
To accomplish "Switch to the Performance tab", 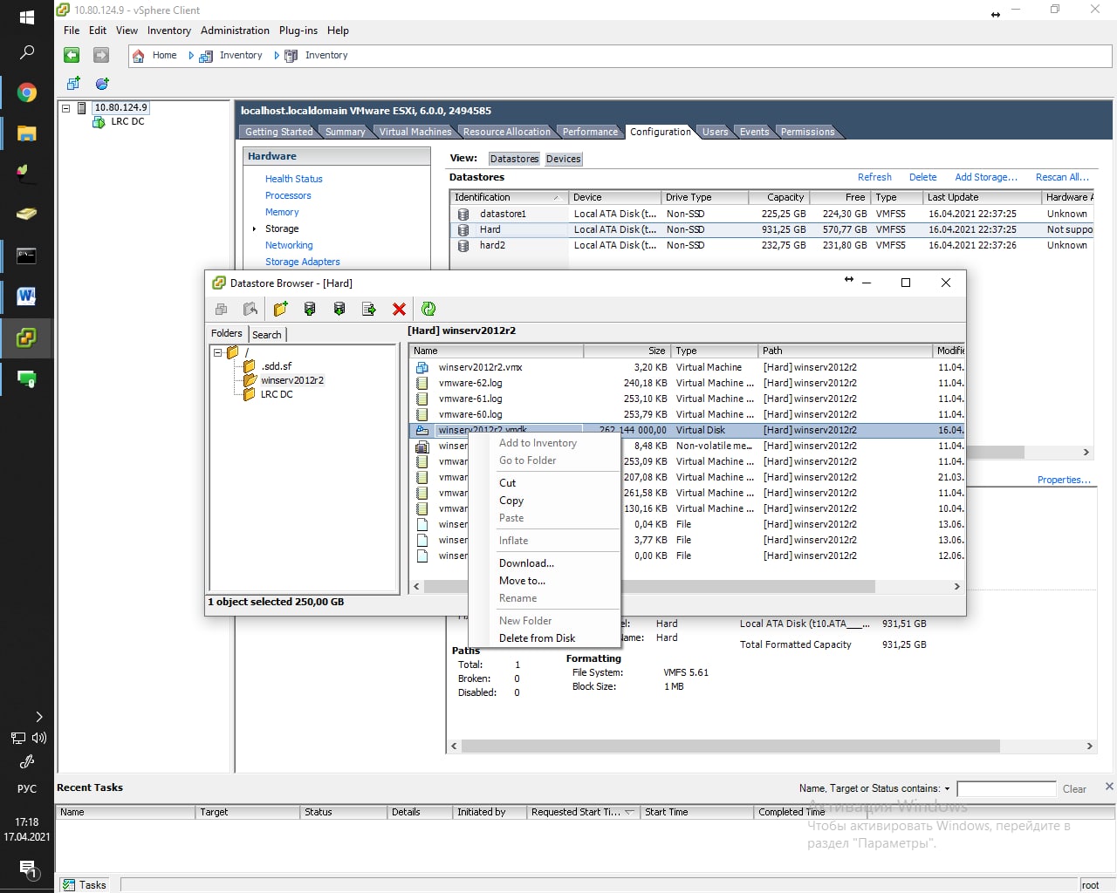I will pos(590,132).
